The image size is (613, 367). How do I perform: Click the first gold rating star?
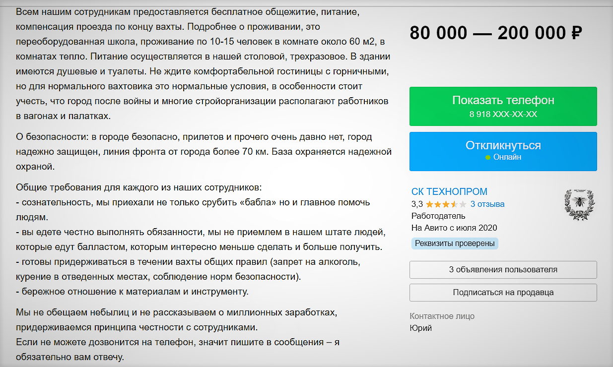click(x=429, y=204)
